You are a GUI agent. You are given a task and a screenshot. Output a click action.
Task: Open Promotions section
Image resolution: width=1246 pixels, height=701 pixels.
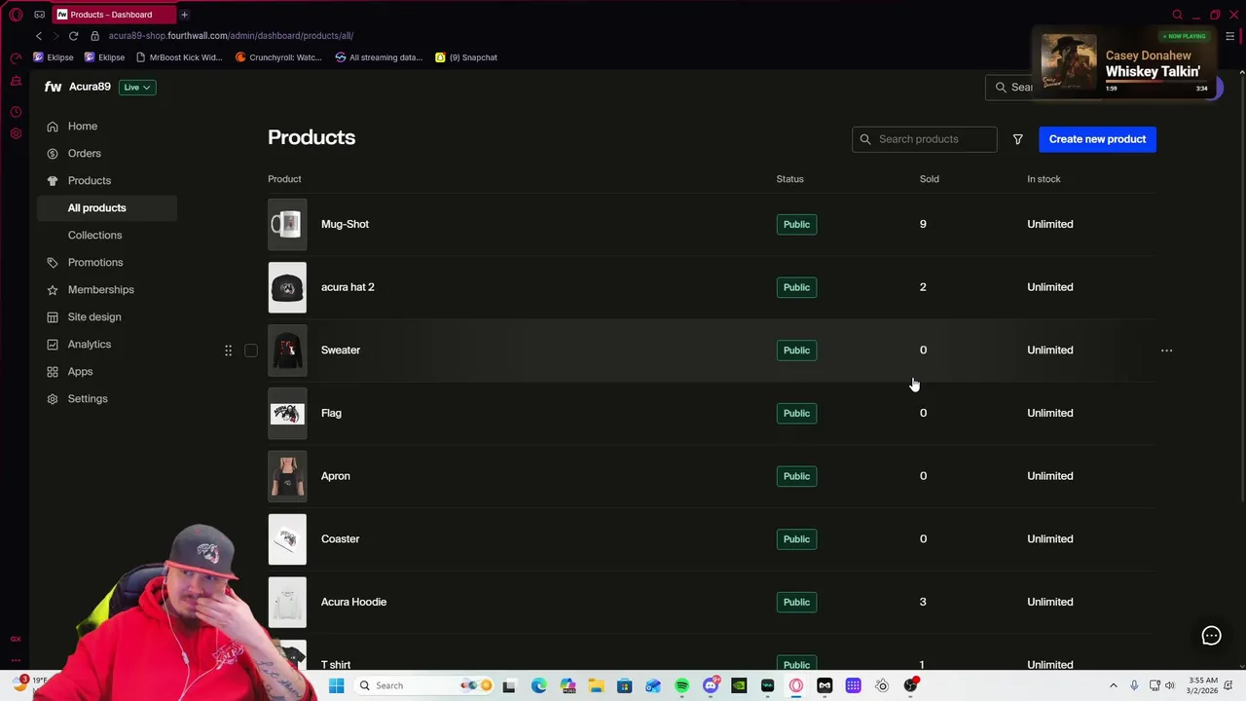(x=95, y=262)
